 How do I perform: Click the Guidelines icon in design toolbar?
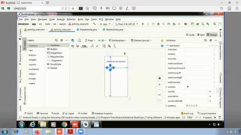104,46
